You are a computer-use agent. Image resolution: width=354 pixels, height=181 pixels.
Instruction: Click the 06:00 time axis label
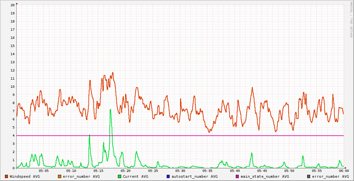[344, 171]
